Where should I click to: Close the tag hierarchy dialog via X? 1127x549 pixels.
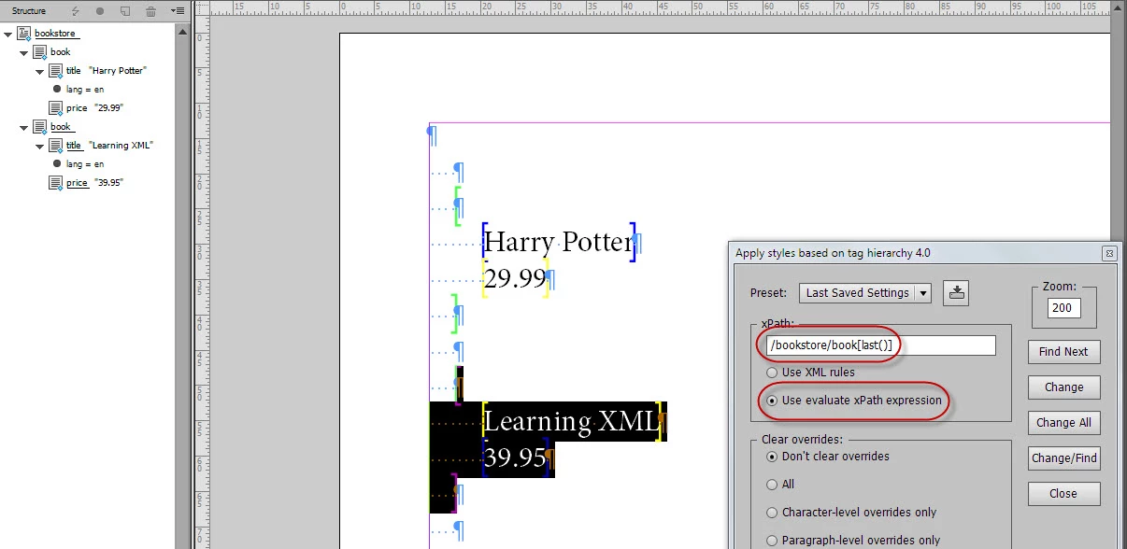coord(1109,253)
